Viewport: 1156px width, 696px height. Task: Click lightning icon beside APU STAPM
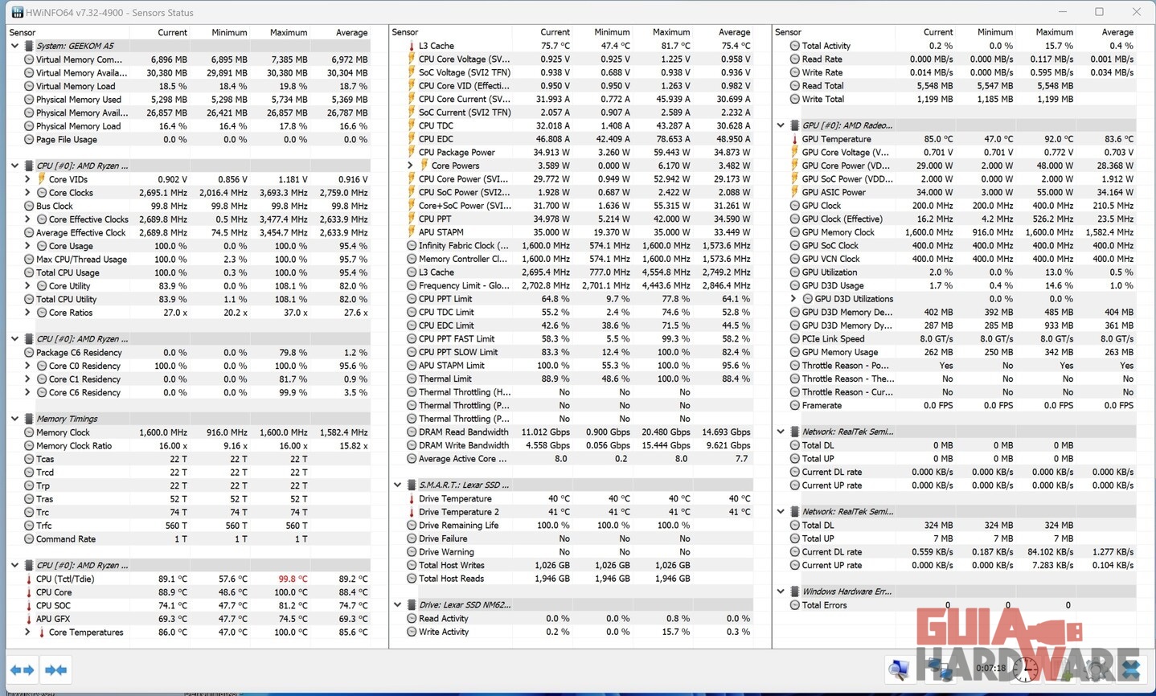[x=412, y=232]
